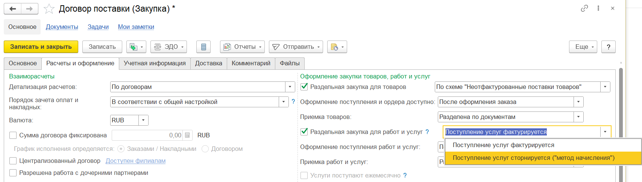Image resolution: width=642 pixels, height=182 pixels.
Task: Click the copy link icon
Action: tap(584, 8)
